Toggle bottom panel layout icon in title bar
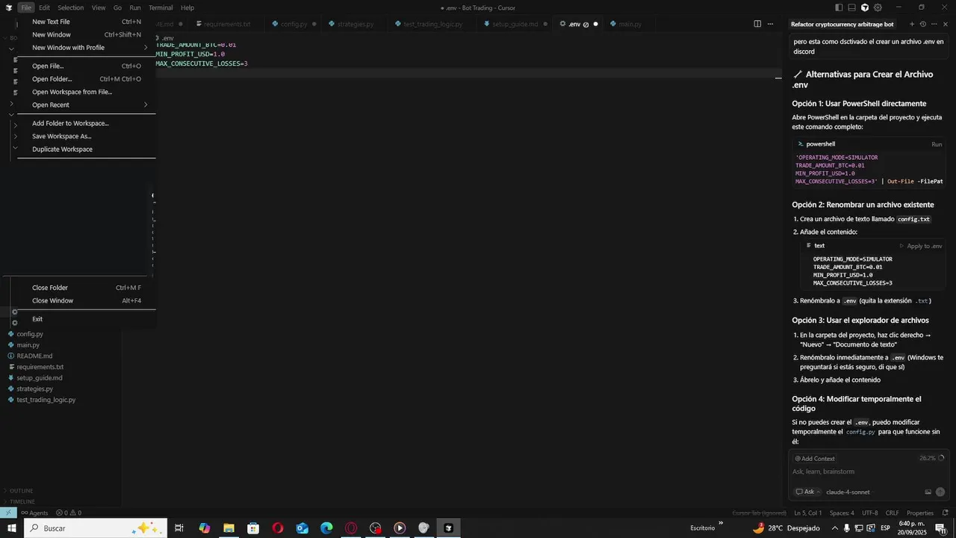956x538 pixels. point(852,7)
